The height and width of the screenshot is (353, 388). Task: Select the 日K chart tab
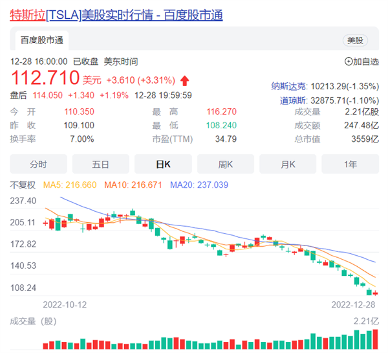tap(163, 164)
